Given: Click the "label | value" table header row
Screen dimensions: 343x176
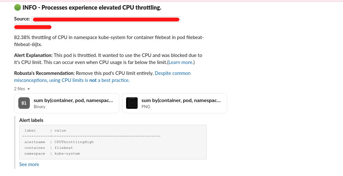Looking at the screenshot, I should tap(45, 131).
